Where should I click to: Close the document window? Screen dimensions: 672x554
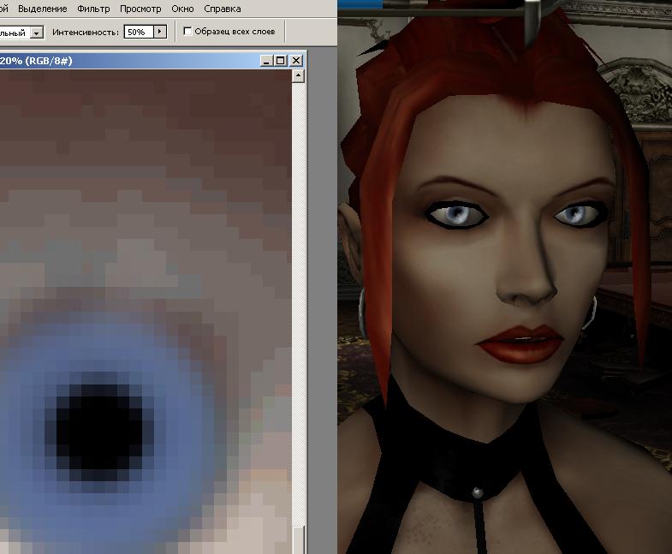(296, 61)
